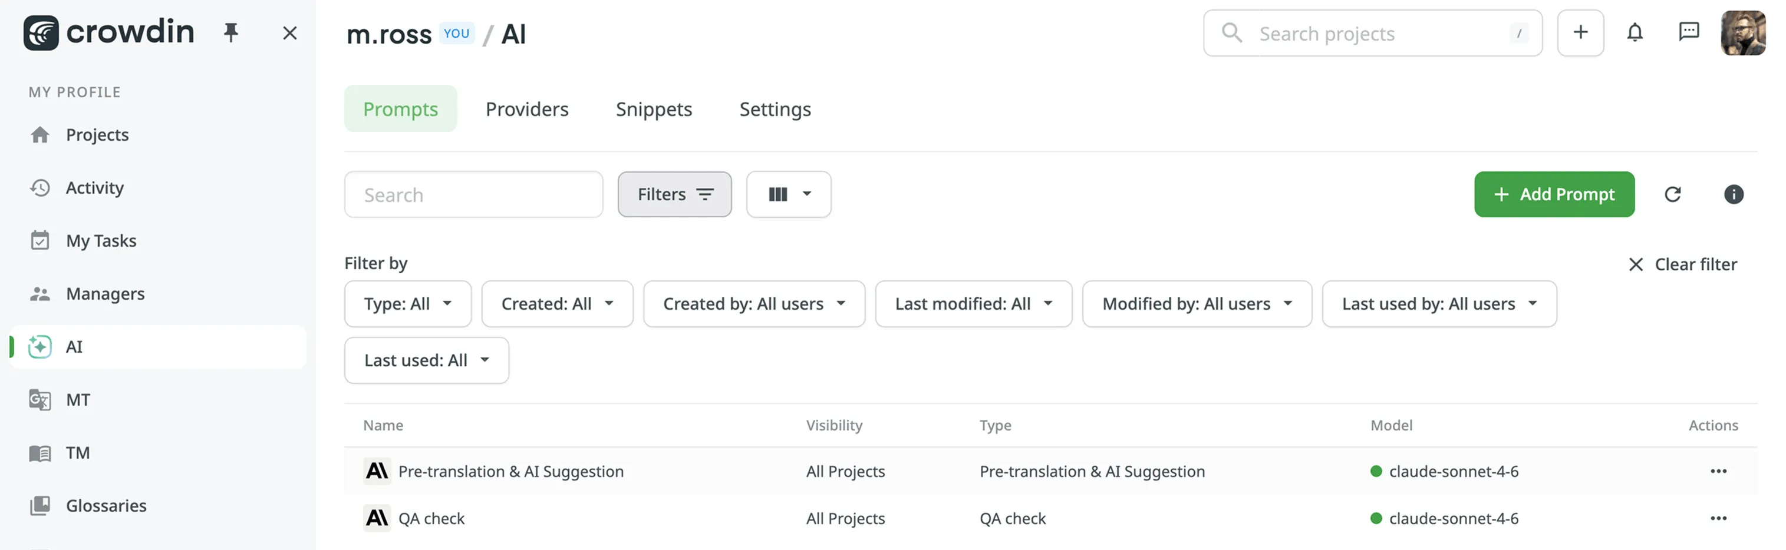Viewport: 1786px width, 550px height.
Task: Open messages chat icon
Action: coord(1688,32)
